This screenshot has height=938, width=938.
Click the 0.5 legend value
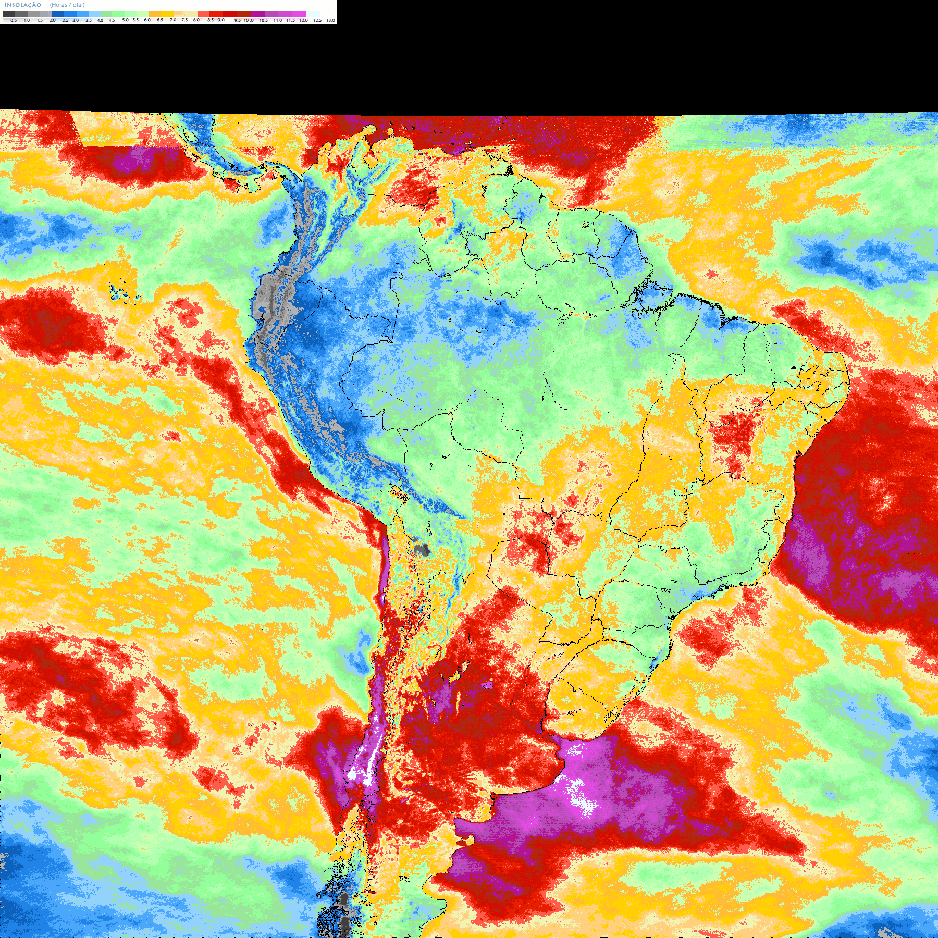click(x=14, y=20)
